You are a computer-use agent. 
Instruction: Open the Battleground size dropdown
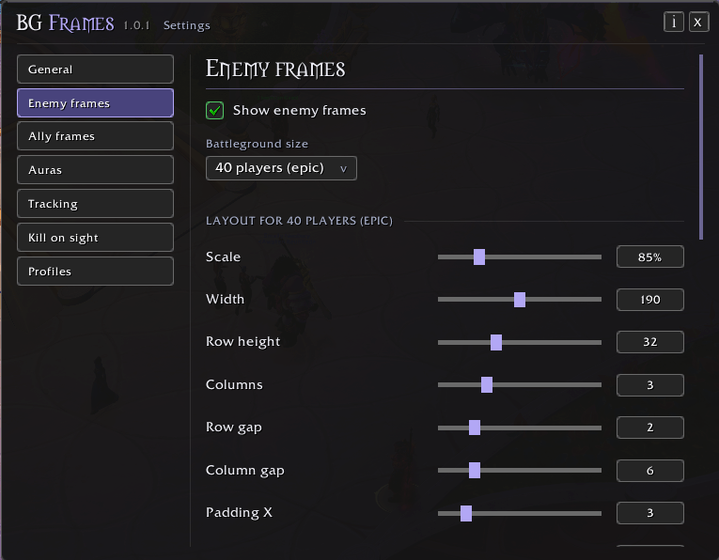281,168
